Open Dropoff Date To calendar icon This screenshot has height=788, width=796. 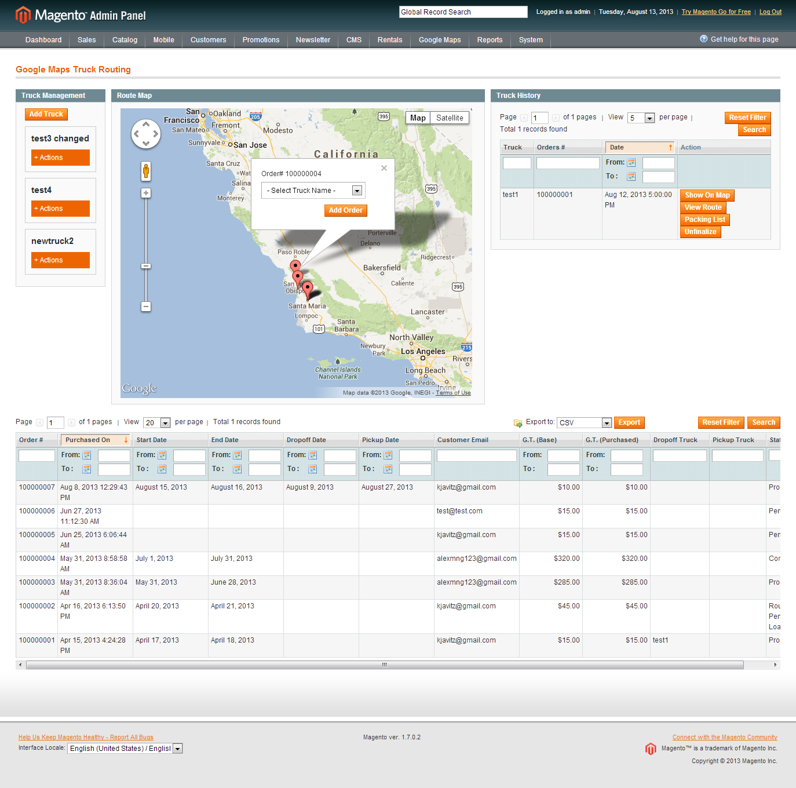(x=313, y=469)
